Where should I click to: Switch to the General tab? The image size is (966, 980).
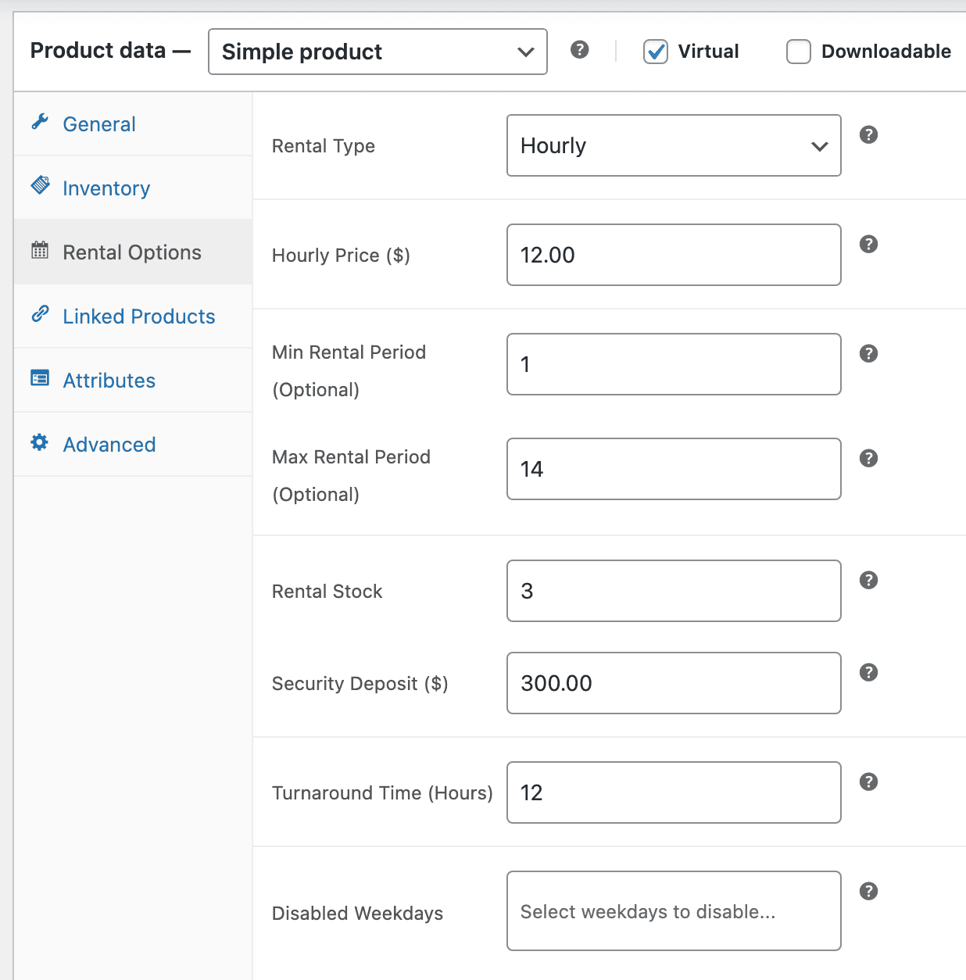[x=133, y=124]
